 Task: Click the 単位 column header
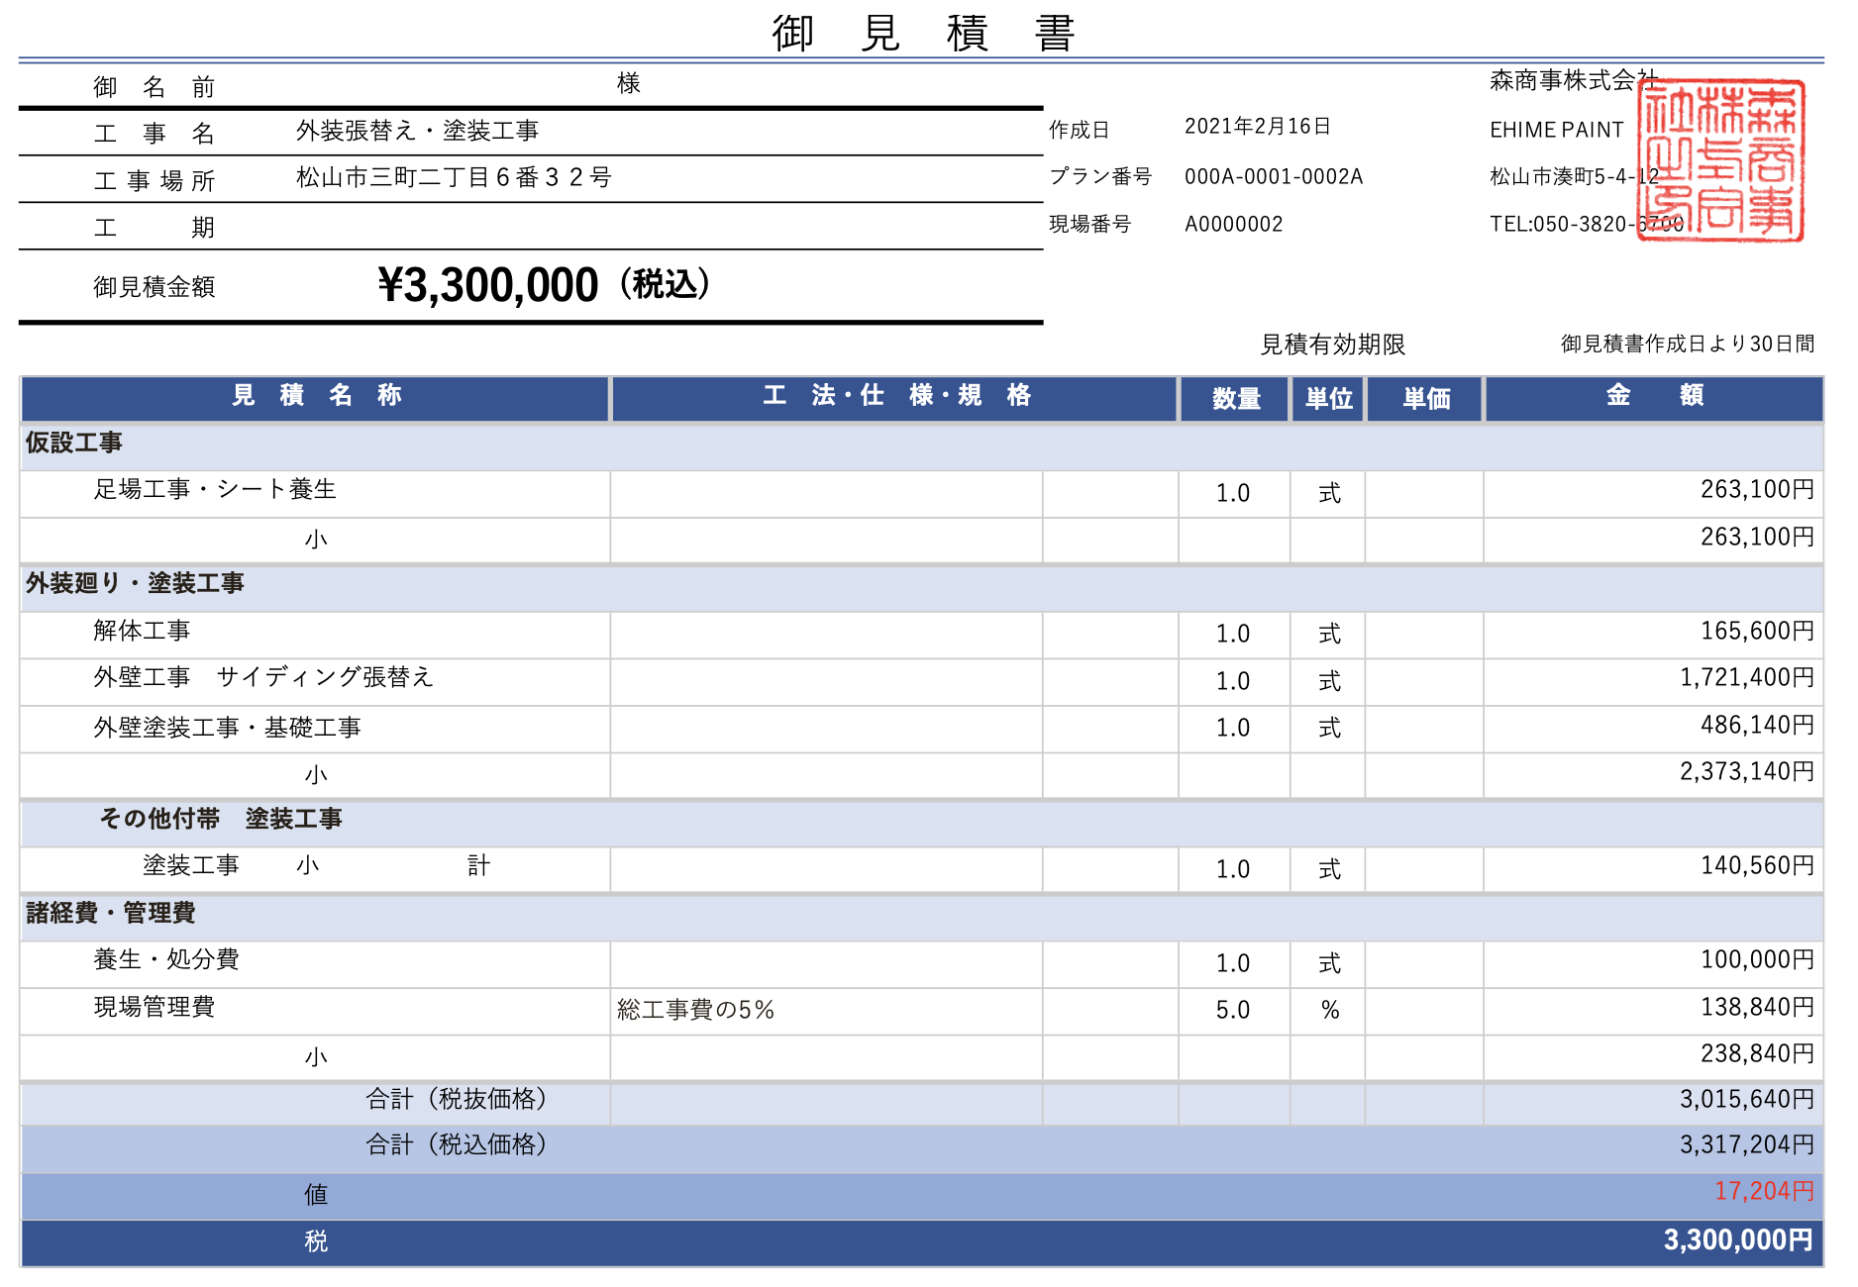tap(1328, 398)
